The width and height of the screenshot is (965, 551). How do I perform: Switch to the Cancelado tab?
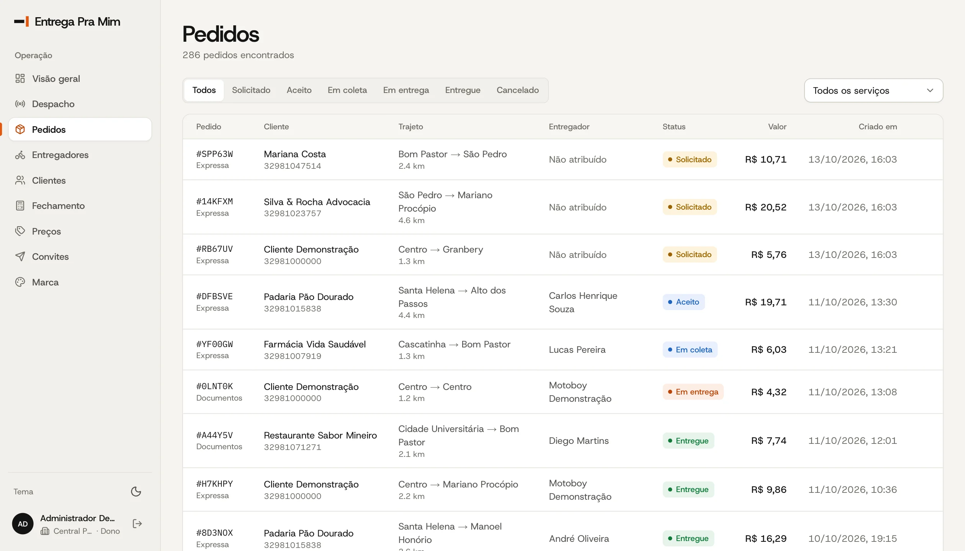point(518,90)
